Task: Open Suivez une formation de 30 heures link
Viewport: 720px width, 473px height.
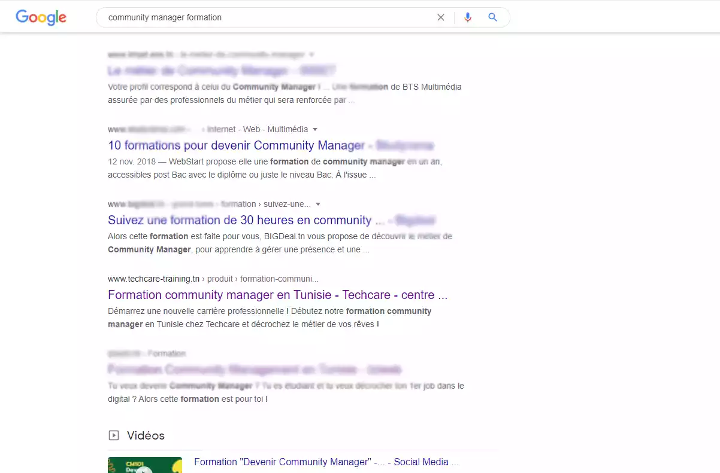Action: (271, 220)
